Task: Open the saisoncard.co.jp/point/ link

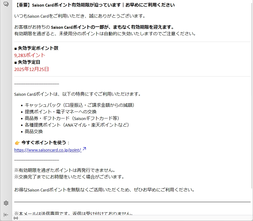Action: coord(48,150)
